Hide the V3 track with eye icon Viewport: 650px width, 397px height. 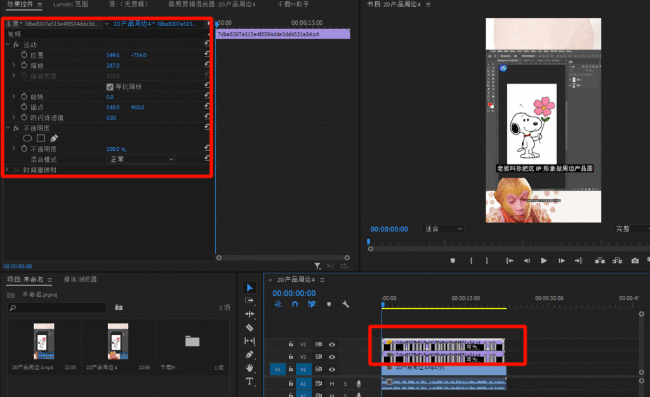pyautogui.click(x=332, y=344)
